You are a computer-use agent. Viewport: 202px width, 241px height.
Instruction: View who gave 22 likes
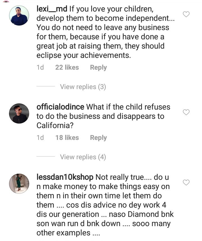(67, 67)
